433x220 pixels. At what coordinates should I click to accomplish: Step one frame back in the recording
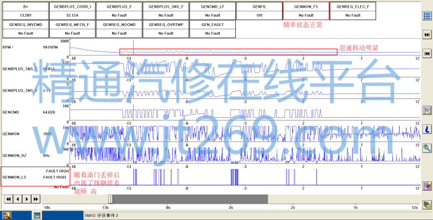pos(18,199)
